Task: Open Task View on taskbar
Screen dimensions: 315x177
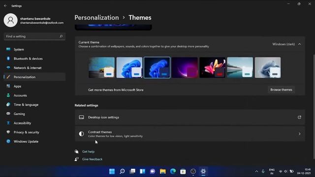Action: click(x=132, y=171)
